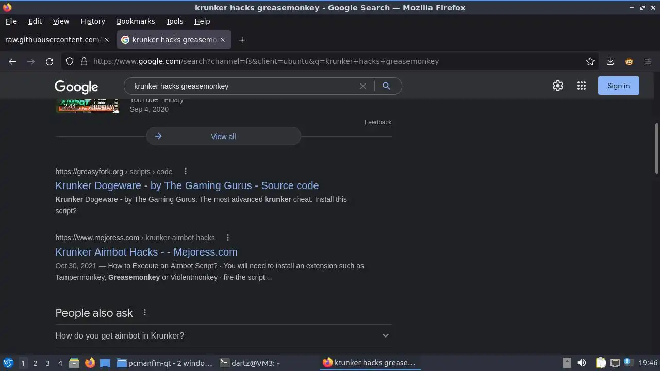Close the raw.githubusercontent.com tab
The width and height of the screenshot is (660, 371).
[107, 40]
